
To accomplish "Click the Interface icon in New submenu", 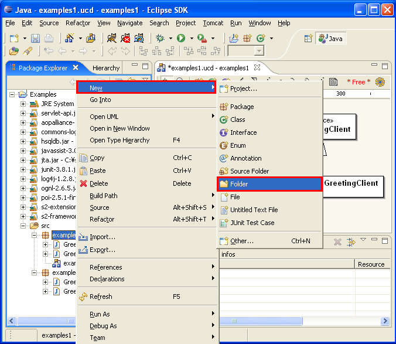I will pyautogui.click(x=224, y=132).
